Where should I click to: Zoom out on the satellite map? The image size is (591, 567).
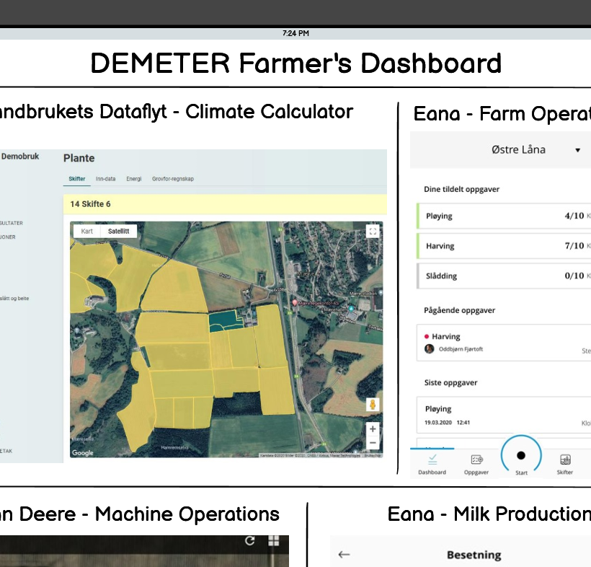[373, 443]
